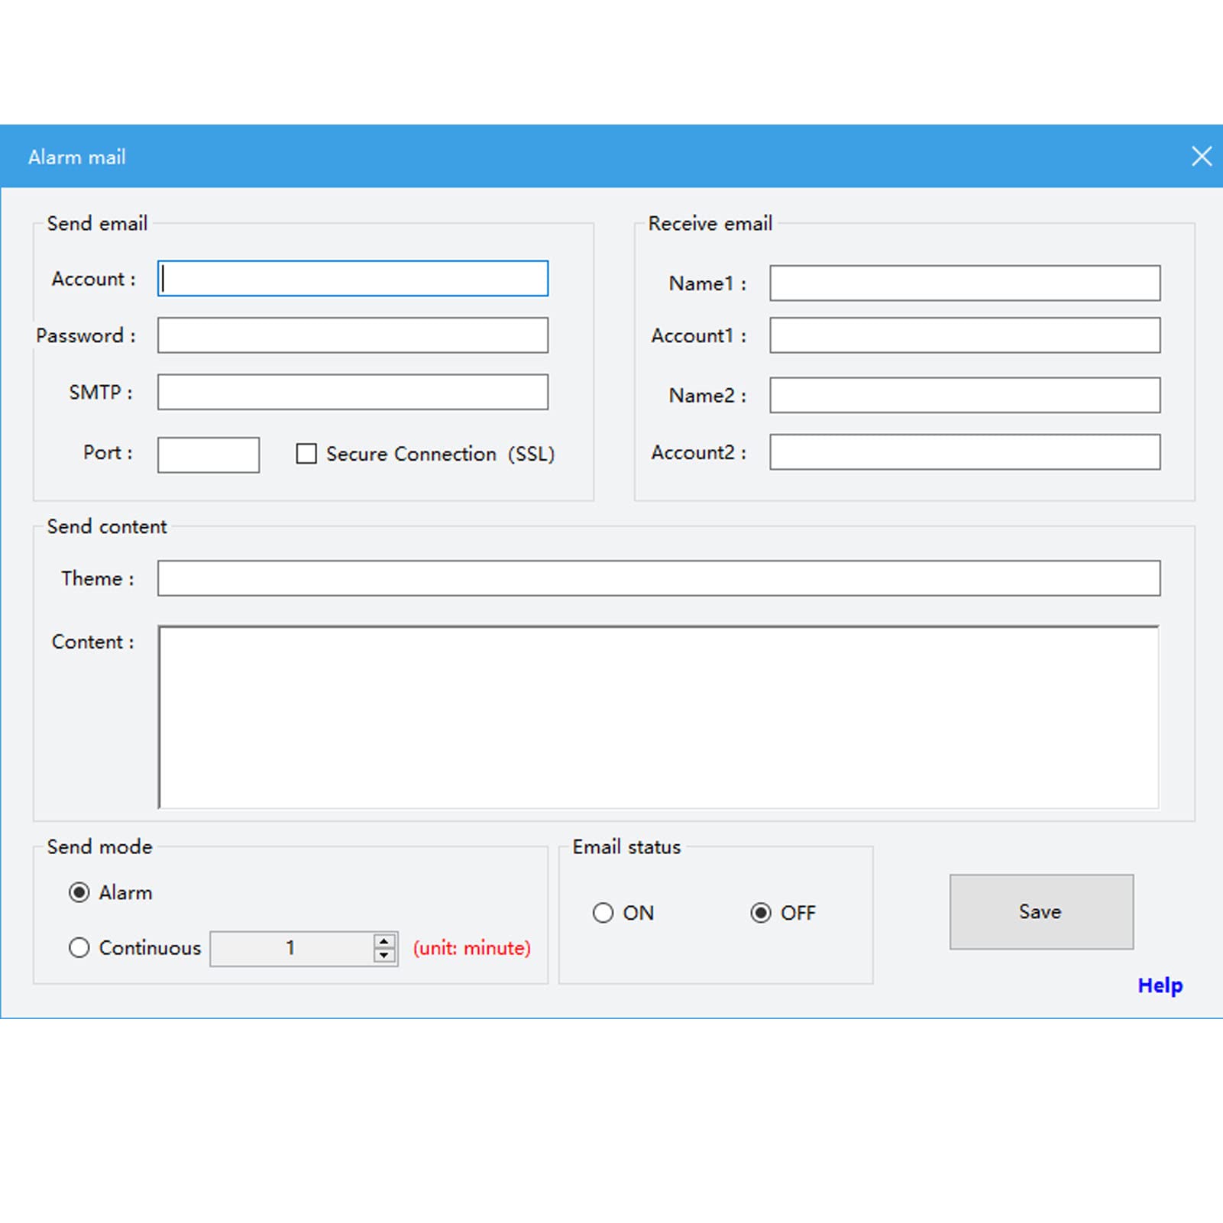Set email status to OFF
This screenshot has width=1223, height=1223.
(761, 913)
